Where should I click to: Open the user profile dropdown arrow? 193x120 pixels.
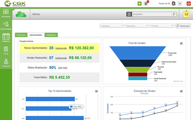coord(180,4)
